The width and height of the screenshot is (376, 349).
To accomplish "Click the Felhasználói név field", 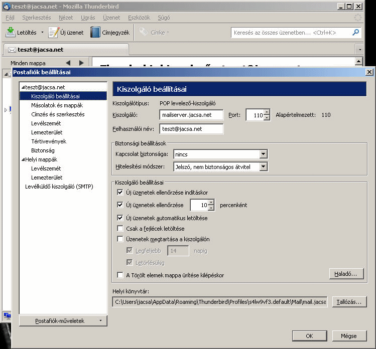I will pos(191,129).
